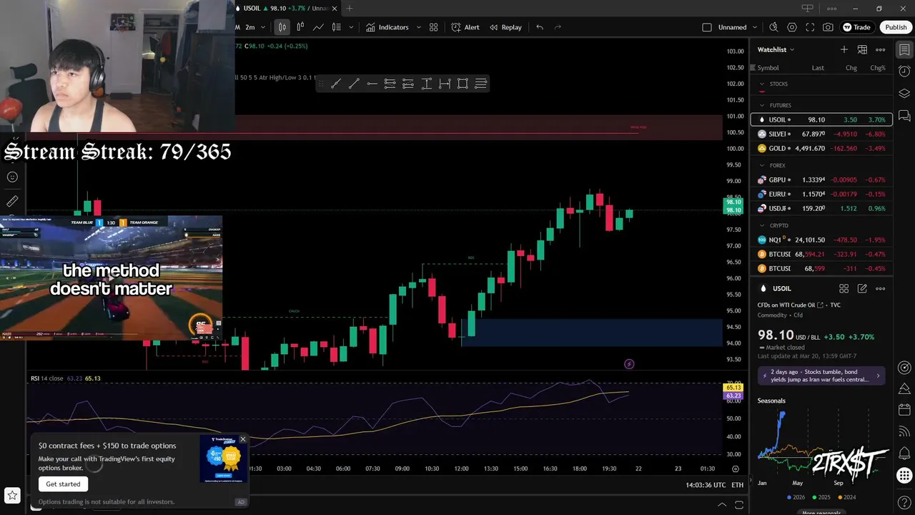Toggle Watchlist panel icon in right sidebar
Viewport: 915px width, 515px height.
[x=904, y=50]
